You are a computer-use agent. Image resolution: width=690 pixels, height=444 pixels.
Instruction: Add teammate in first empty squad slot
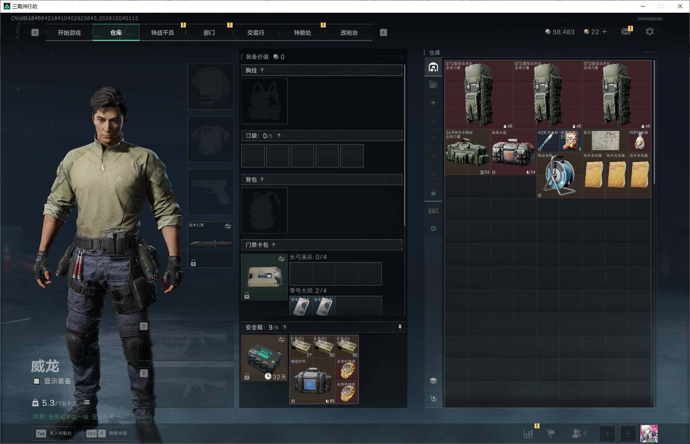point(608,433)
